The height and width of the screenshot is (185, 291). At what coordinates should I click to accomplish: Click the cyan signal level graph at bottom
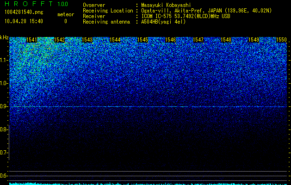148,184
